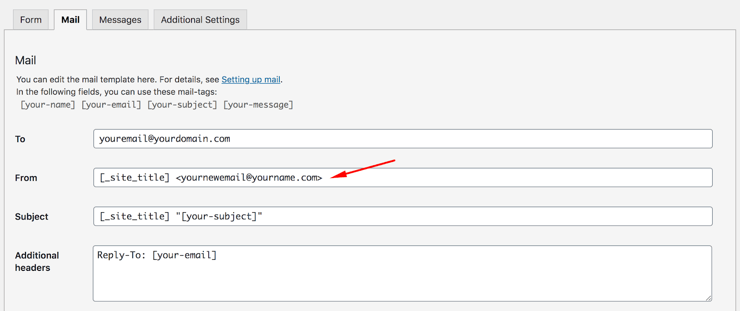Click the "Additional headers" label
The width and height of the screenshot is (740, 311).
[x=37, y=261]
